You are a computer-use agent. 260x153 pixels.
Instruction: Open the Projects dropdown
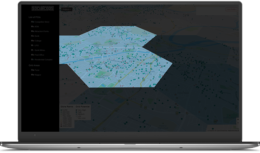click(x=66, y=9)
